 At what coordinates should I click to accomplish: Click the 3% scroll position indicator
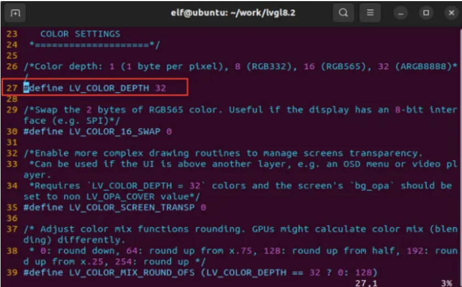(x=446, y=283)
